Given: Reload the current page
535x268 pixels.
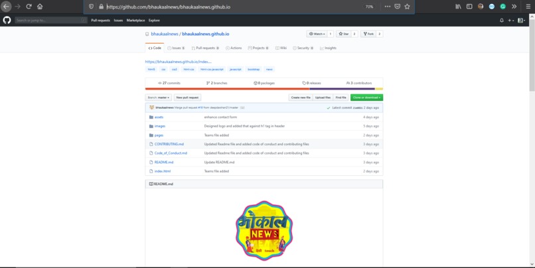Looking at the screenshot, I should coord(29,7).
